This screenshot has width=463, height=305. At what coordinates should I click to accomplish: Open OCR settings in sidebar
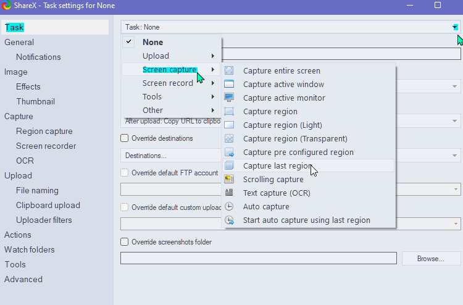(25, 161)
